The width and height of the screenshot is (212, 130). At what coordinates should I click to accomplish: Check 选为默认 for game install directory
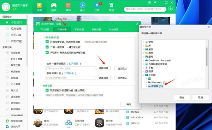tap(116, 78)
